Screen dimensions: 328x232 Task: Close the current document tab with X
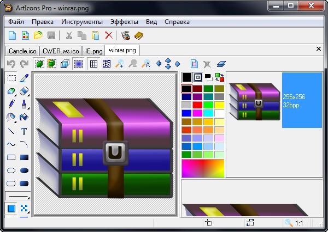[319, 49]
